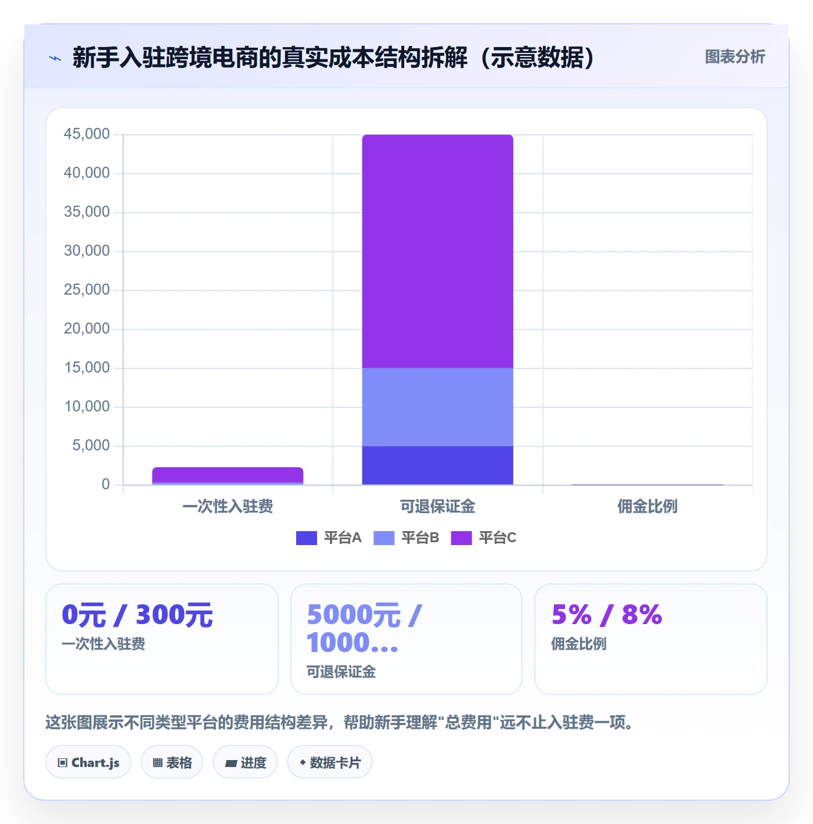Click the 5,000 y-axis tick label

pyautogui.click(x=91, y=446)
